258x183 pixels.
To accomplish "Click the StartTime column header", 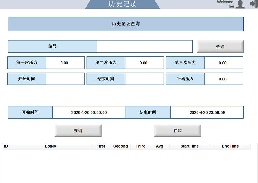I will [x=189, y=146].
